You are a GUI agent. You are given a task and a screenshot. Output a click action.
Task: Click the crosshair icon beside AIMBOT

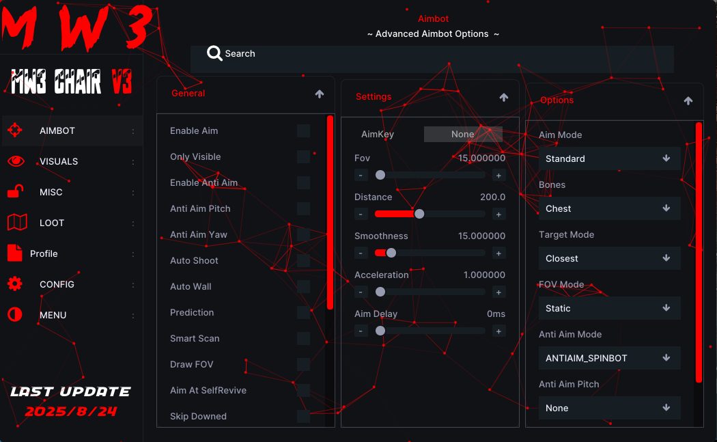point(15,130)
